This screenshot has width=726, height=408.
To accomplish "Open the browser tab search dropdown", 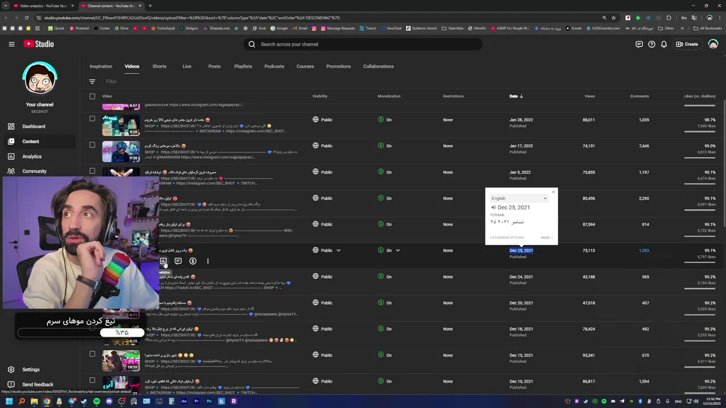I will point(6,6).
